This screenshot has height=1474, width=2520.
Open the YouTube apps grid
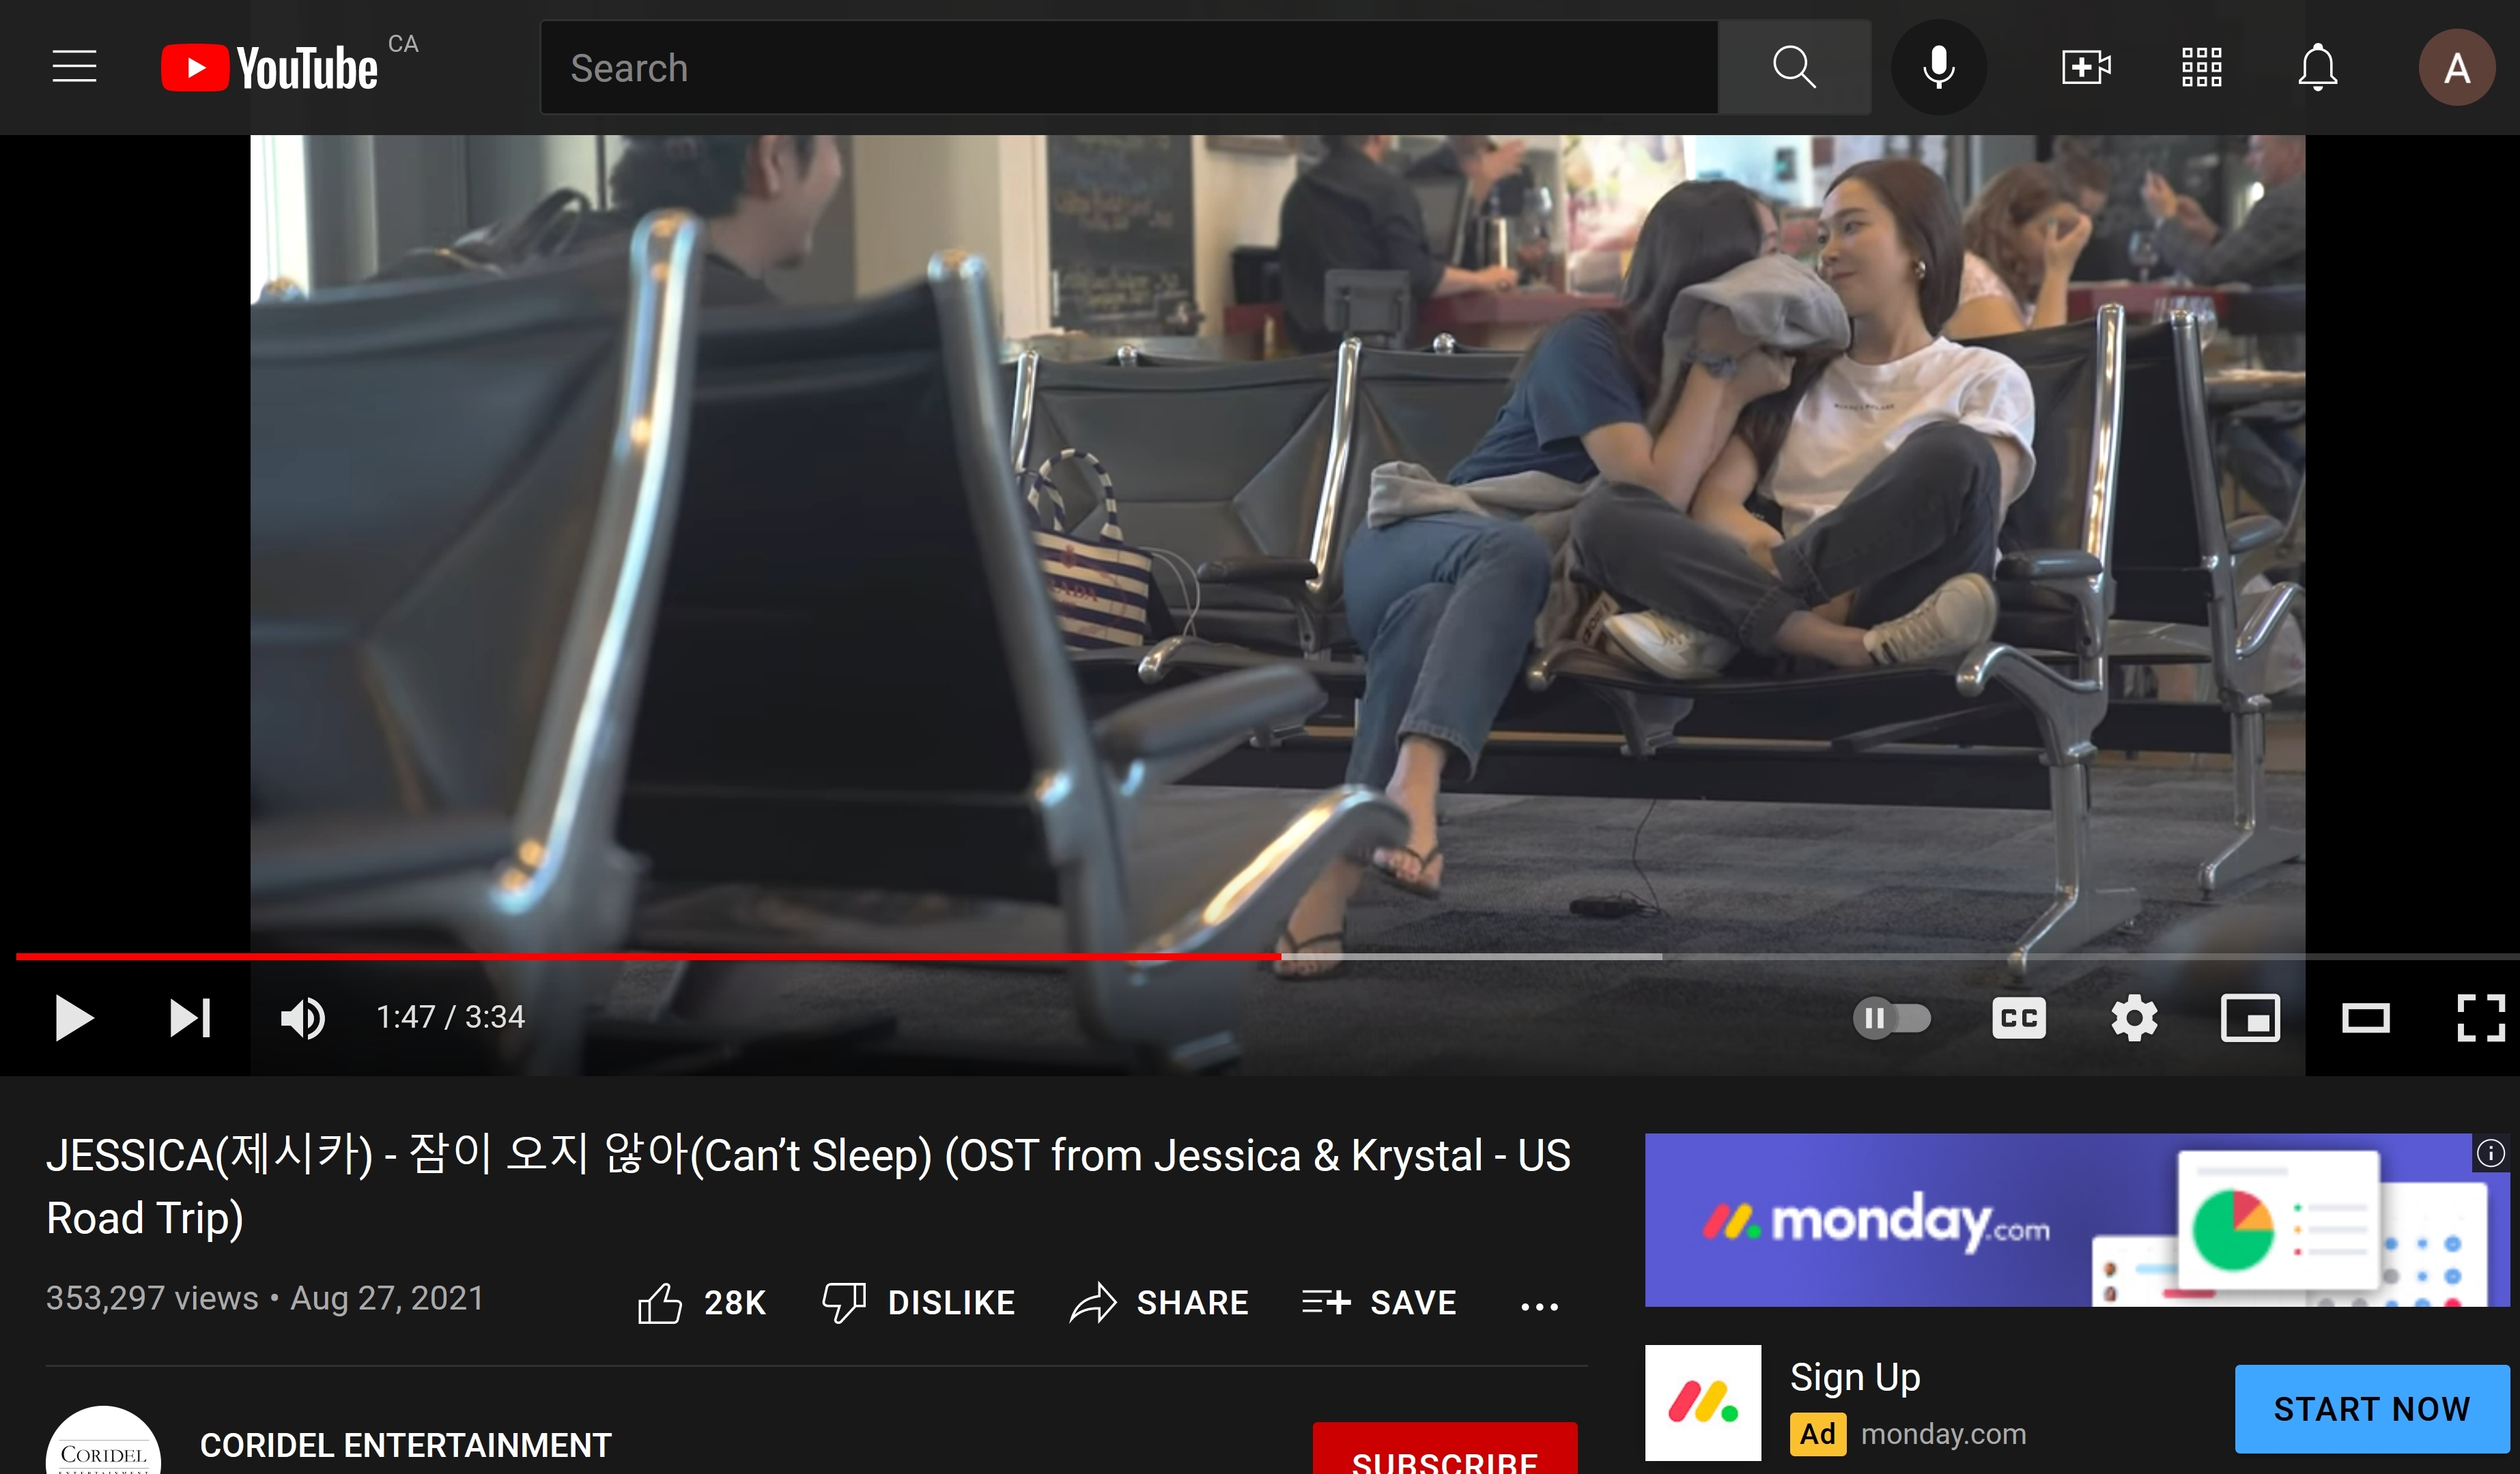(2201, 67)
